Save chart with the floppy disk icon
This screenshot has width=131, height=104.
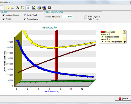click(49, 8)
